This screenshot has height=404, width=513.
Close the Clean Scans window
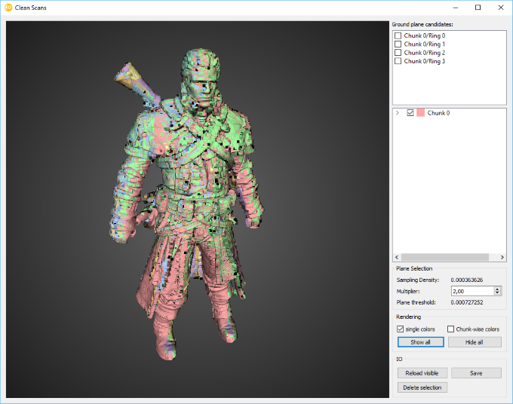(500, 8)
